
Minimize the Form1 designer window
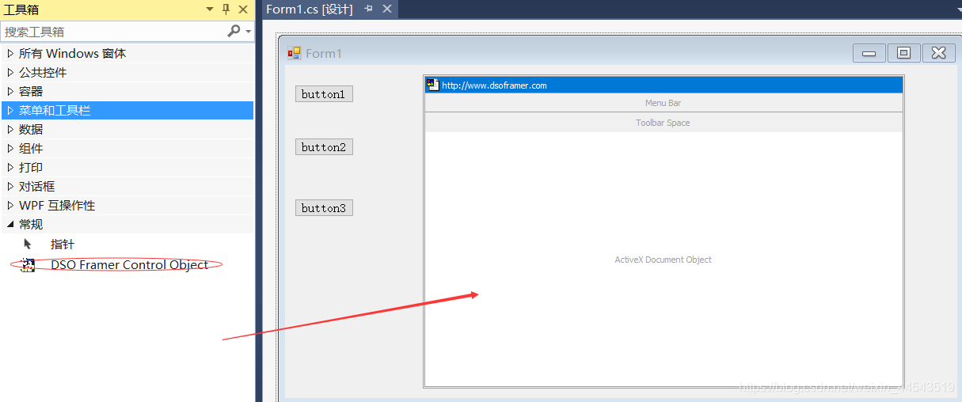869,53
